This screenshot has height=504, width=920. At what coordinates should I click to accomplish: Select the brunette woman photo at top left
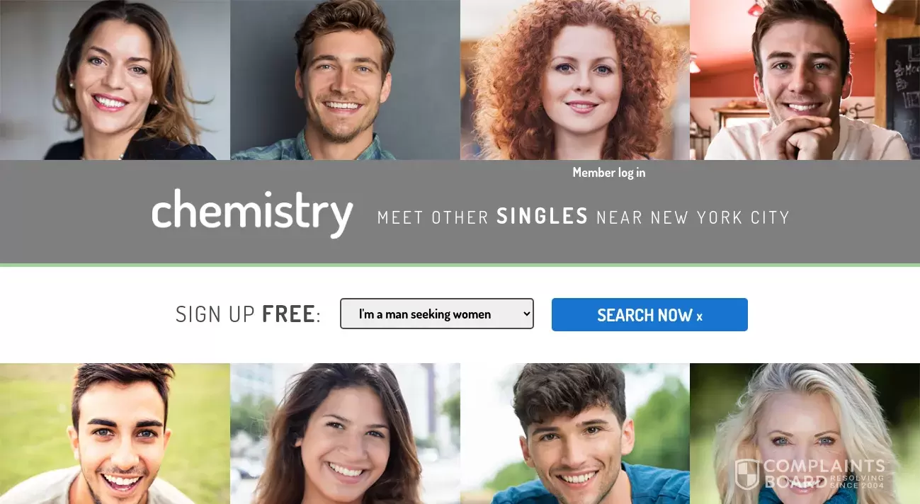point(115,80)
